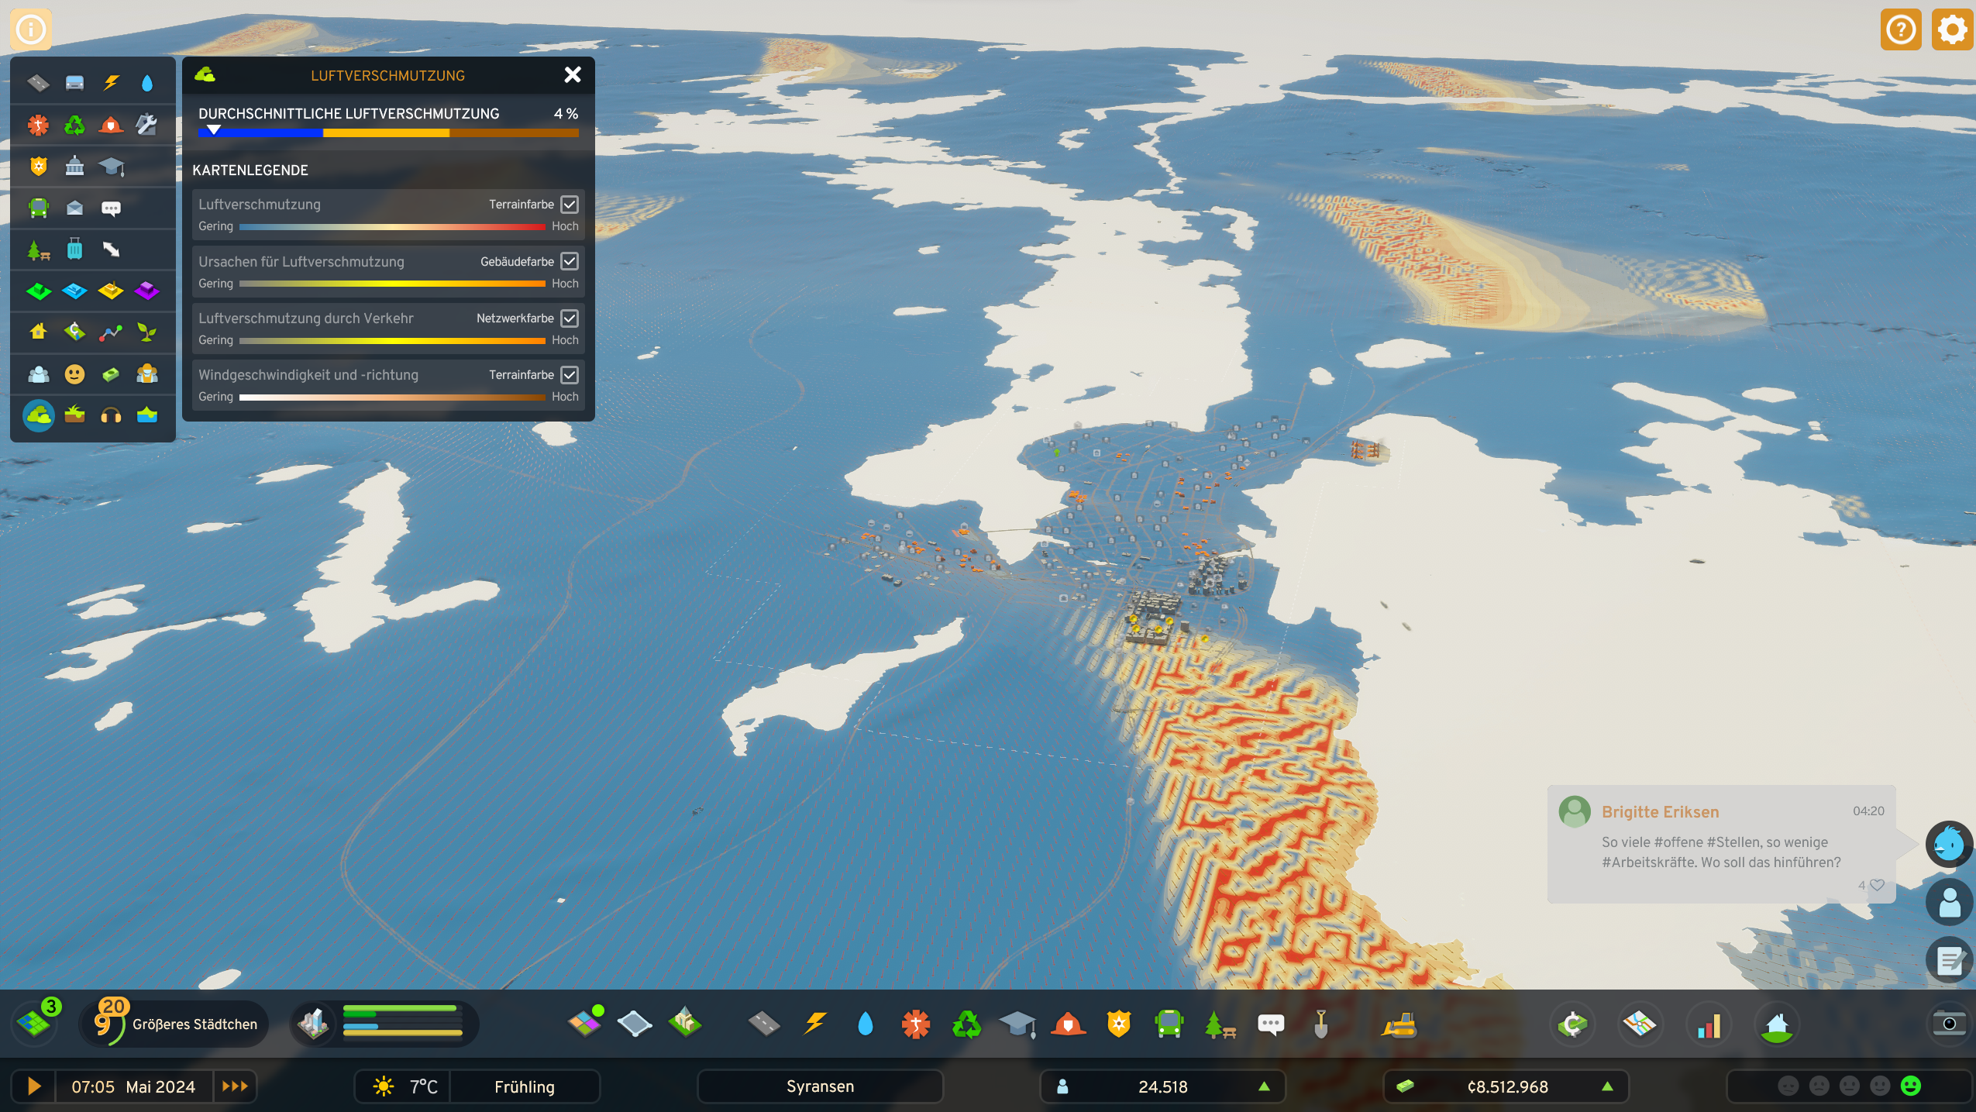The width and height of the screenshot is (1976, 1112).
Task: Open the Tourism infoview with the suitcase icon
Action: [74, 249]
